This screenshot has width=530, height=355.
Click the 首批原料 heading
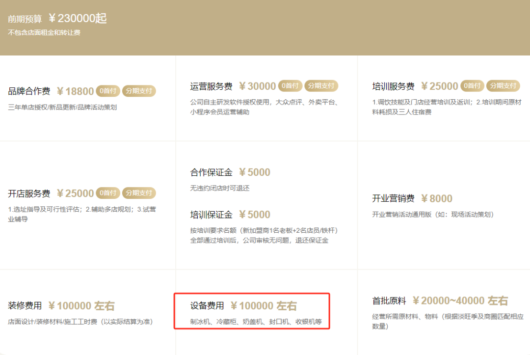(x=389, y=300)
